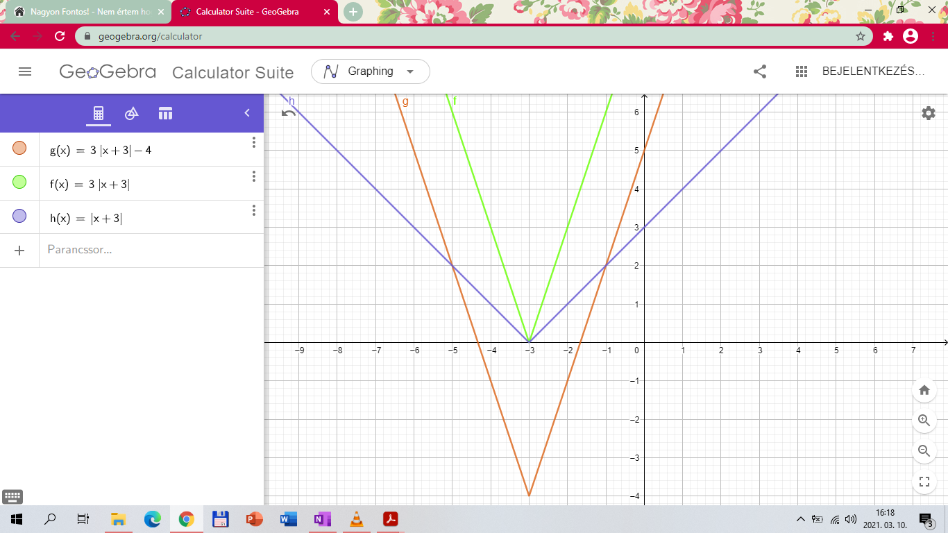The image size is (948, 533).
Task: Click the share icon in header
Action: 760,71
